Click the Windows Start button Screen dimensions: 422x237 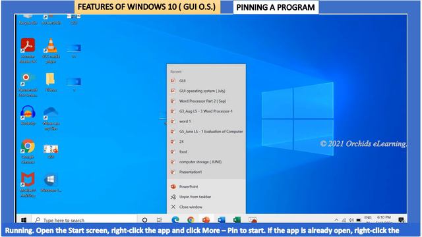[x=24, y=220]
